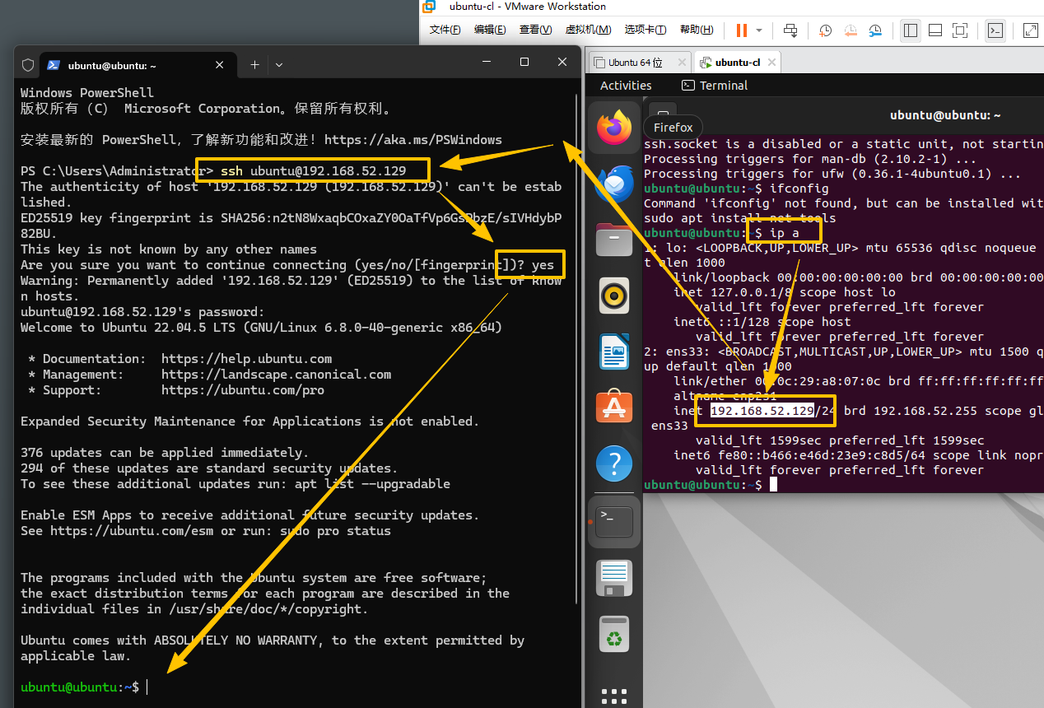Image resolution: width=1044 pixels, height=708 pixels.
Task: Click the ssh ubuntu@192.168.52.129 command text
Action: pyautogui.click(x=314, y=171)
